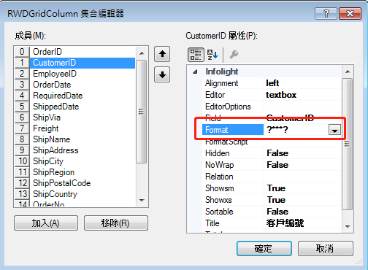Image resolution: width=368 pixels, height=270 pixels.
Task: Close the RWDGridColumn editor dialog
Action: point(350,13)
